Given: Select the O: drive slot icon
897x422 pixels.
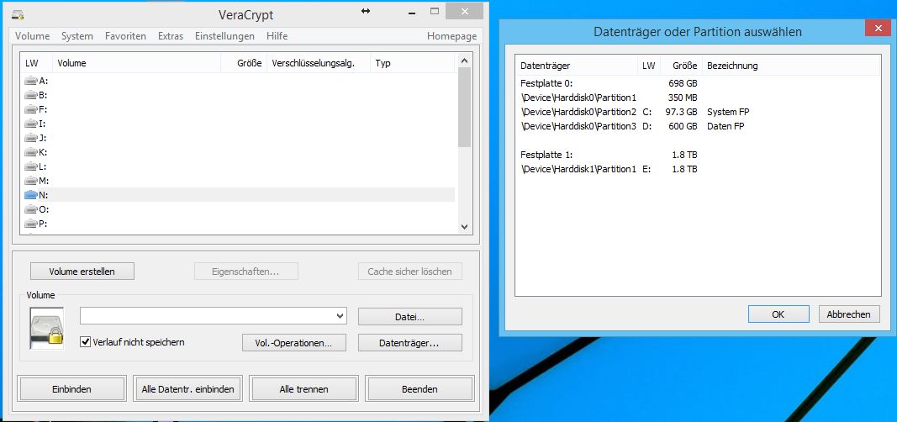Looking at the screenshot, I should point(30,209).
